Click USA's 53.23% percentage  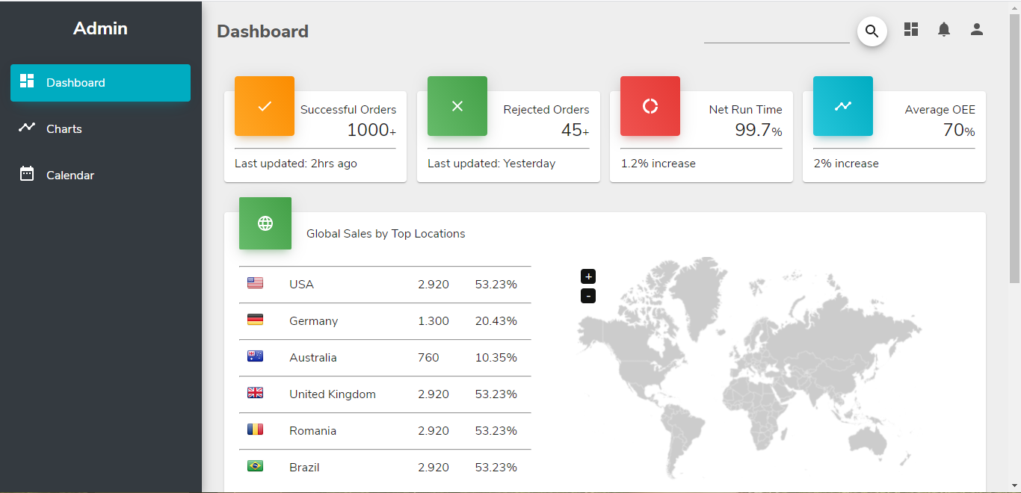tap(496, 285)
